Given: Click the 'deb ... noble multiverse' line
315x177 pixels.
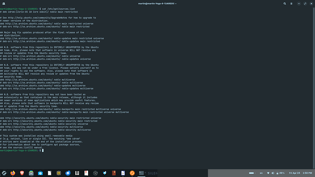Looking at the screenshot, I should 37,80.
